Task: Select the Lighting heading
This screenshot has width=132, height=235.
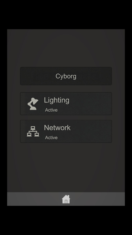Action: point(57,100)
